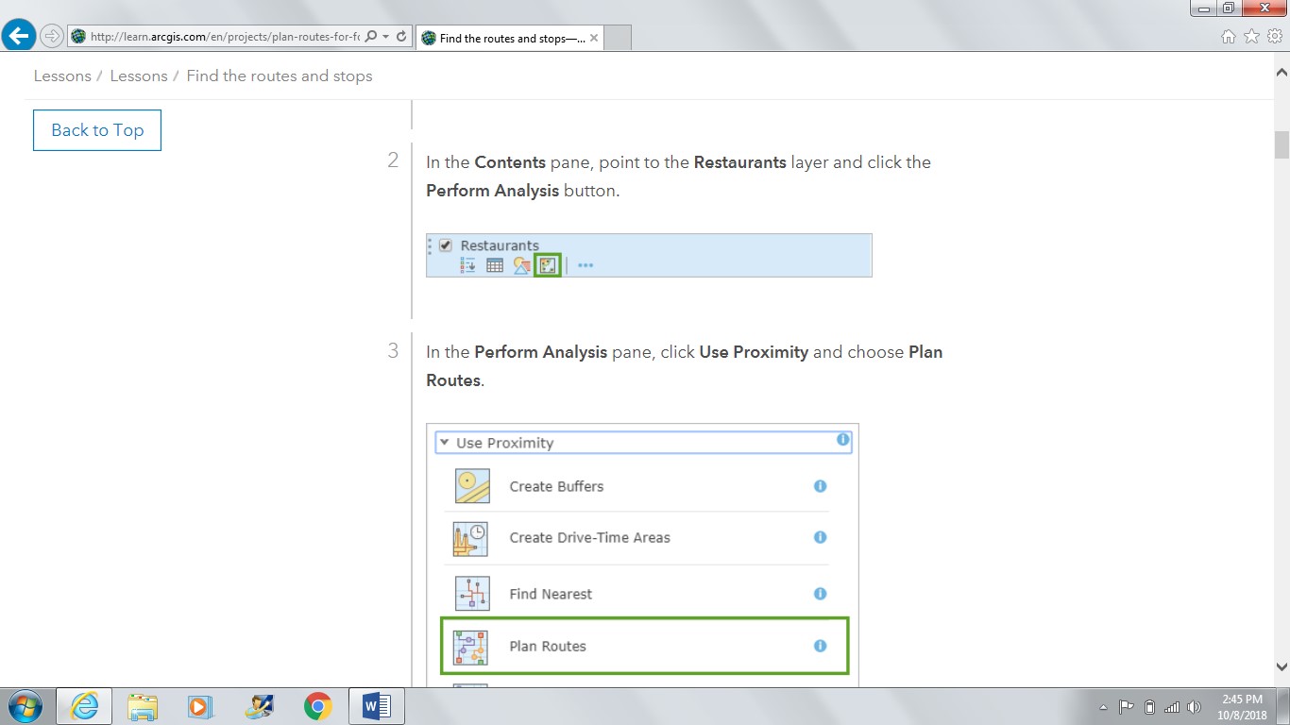Click the Find Nearest tool icon

coord(472,594)
